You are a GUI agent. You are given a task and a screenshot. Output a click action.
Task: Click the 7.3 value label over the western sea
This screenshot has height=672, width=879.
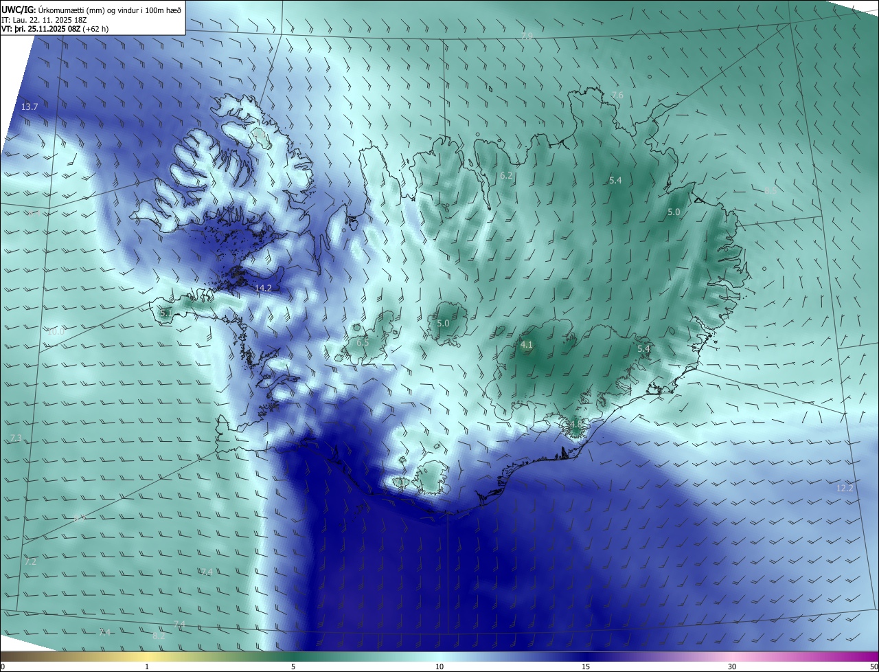pos(16,438)
